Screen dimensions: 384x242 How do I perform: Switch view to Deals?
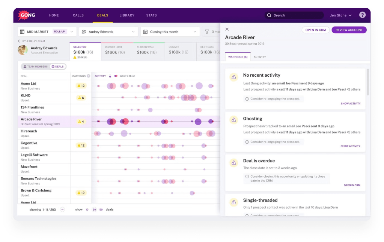[x=58, y=67]
